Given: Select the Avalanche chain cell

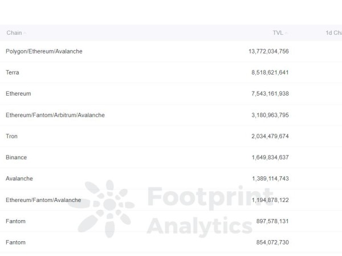Looking at the screenshot, I should 19,179.
